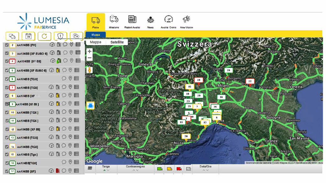Screen dimensions: 326x183
Task: Select map marker 20 near Sanremo
Action: (186, 137)
